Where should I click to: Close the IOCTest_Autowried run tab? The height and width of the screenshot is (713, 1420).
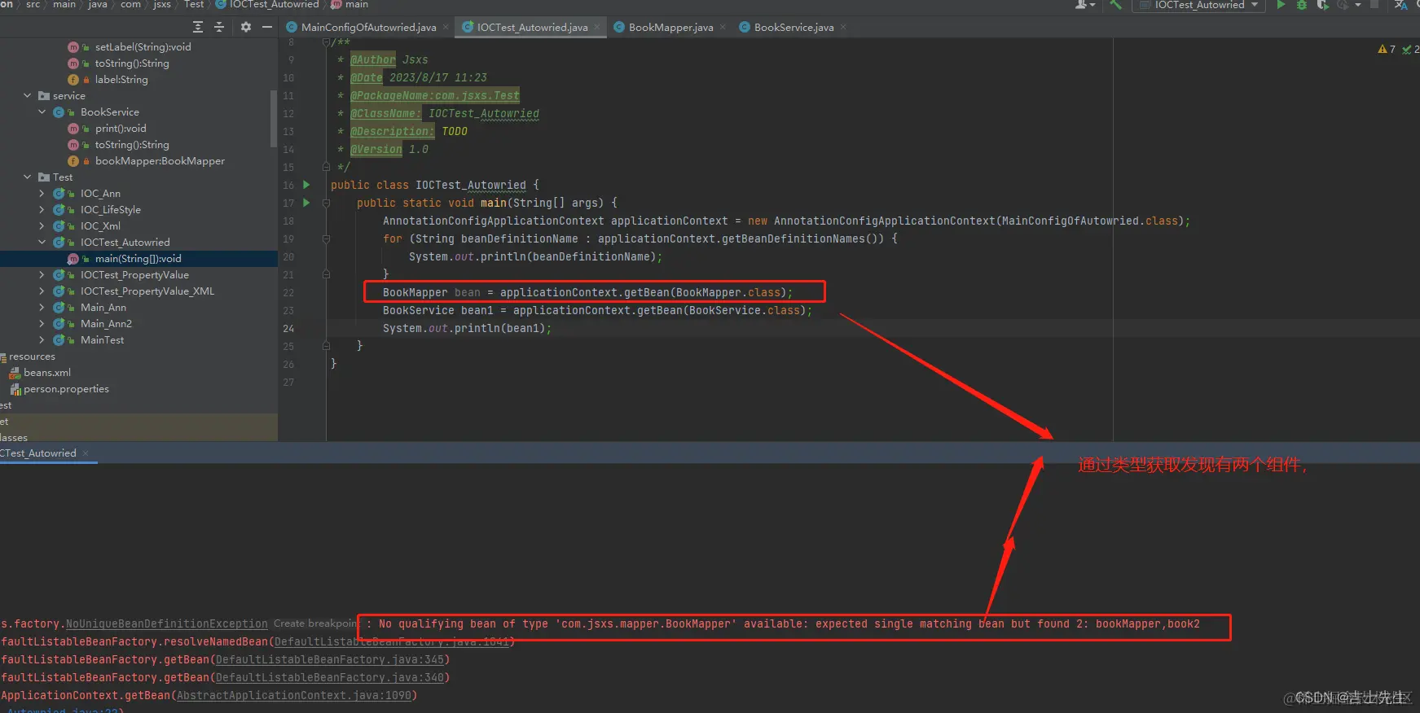point(86,453)
